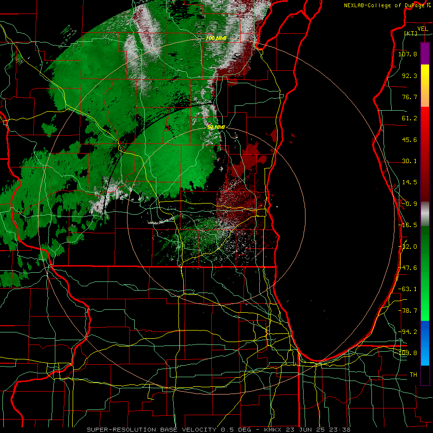Select the -0.9 scale value
This screenshot has width=433, height=433.
pos(409,204)
